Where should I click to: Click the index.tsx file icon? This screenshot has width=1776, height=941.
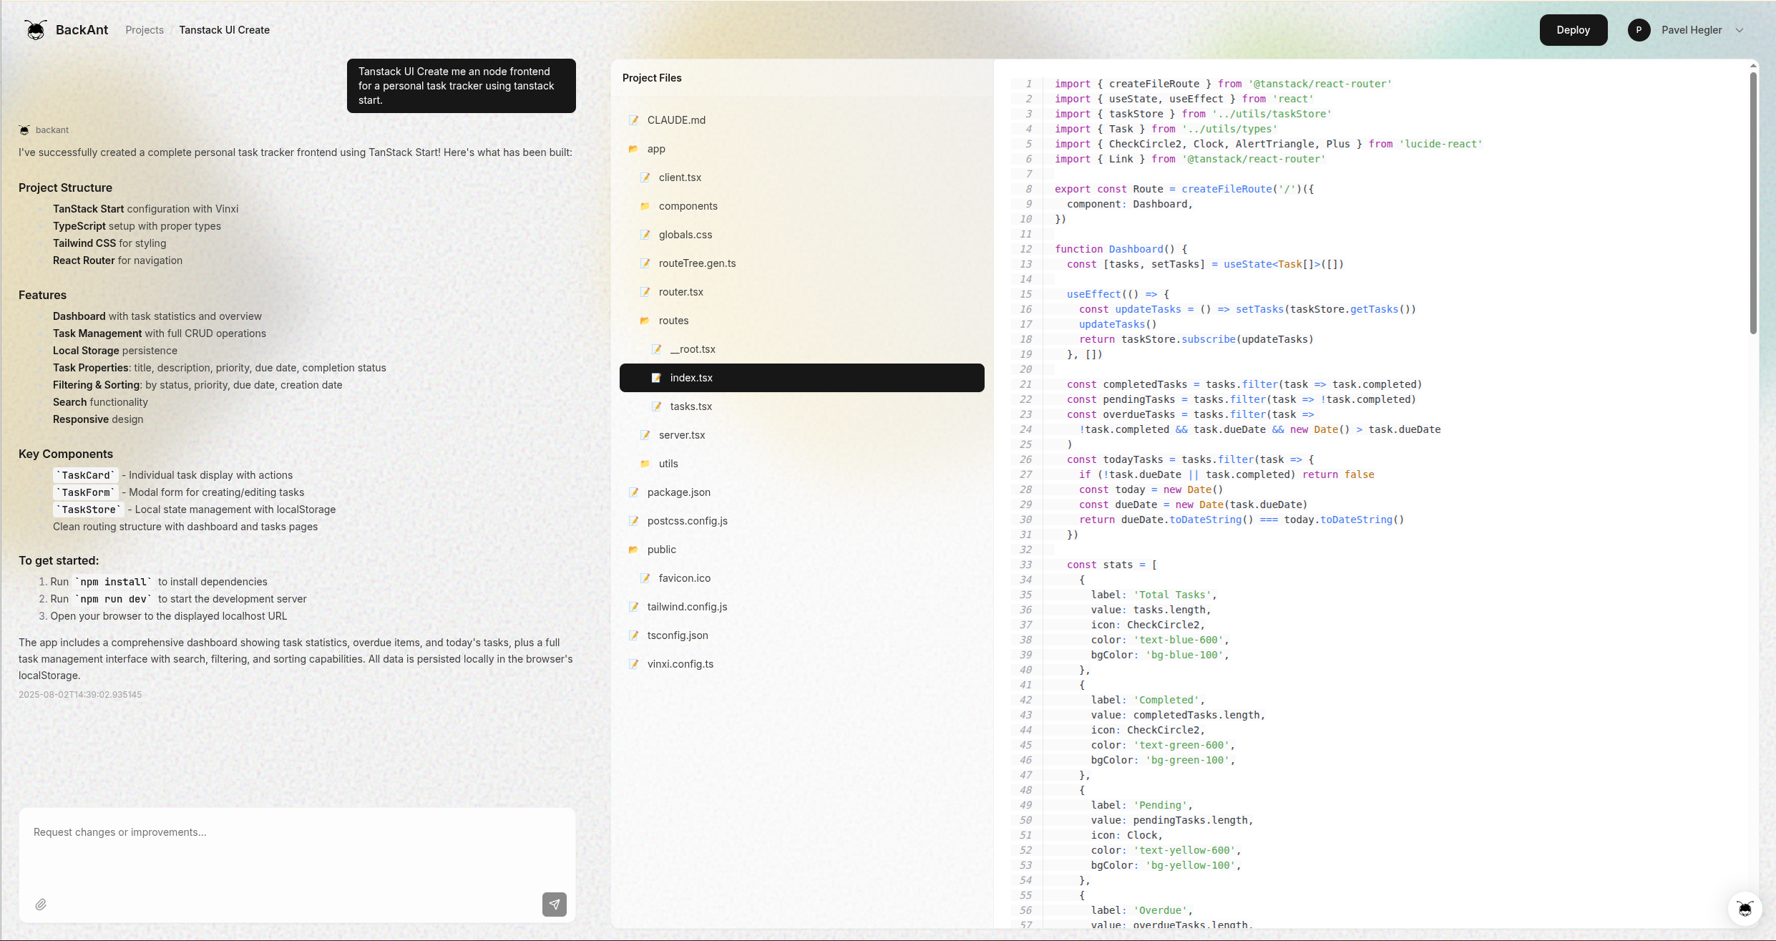point(656,378)
